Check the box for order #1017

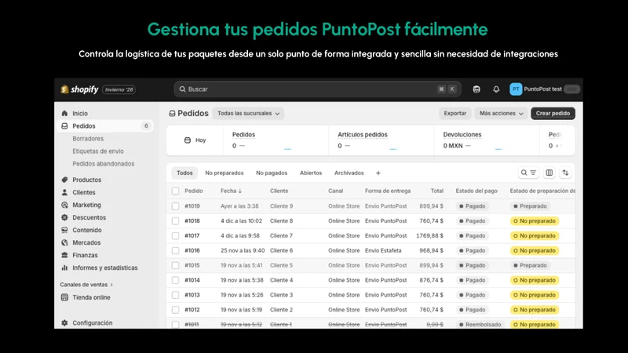(175, 236)
